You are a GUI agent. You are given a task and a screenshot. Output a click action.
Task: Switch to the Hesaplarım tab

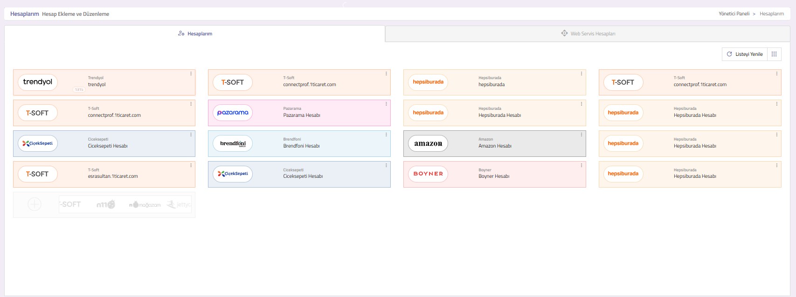[x=195, y=34]
